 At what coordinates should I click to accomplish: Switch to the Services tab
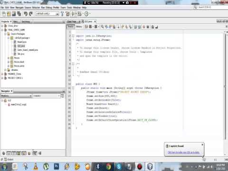coord(26,21)
